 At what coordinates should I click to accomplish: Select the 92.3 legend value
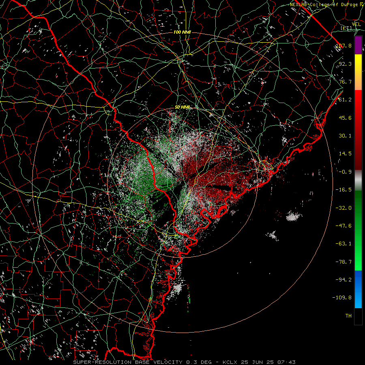tap(346, 64)
